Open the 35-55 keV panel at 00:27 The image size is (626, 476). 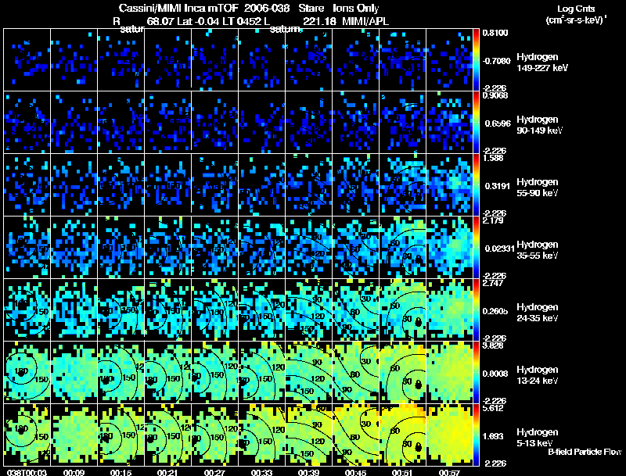click(214, 247)
